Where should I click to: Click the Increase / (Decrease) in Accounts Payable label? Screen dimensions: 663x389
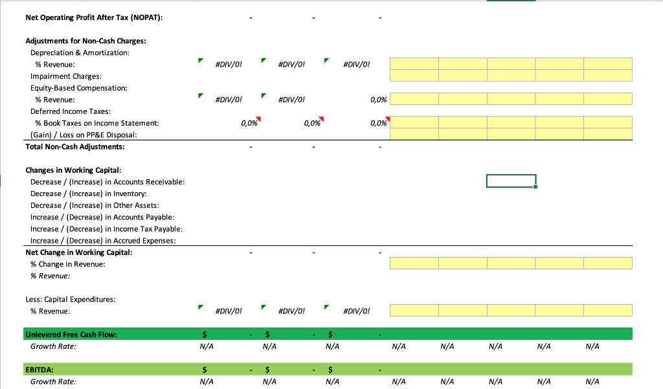(102, 217)
